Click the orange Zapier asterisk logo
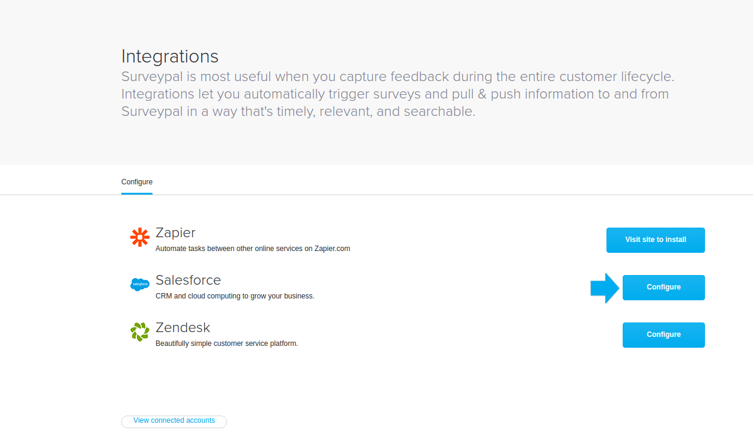Image resolution: width=753 pixels, height=445 pixels. tap(140, 238)
